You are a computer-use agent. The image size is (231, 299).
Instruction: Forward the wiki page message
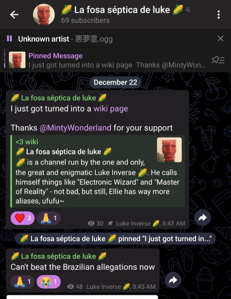203,217
